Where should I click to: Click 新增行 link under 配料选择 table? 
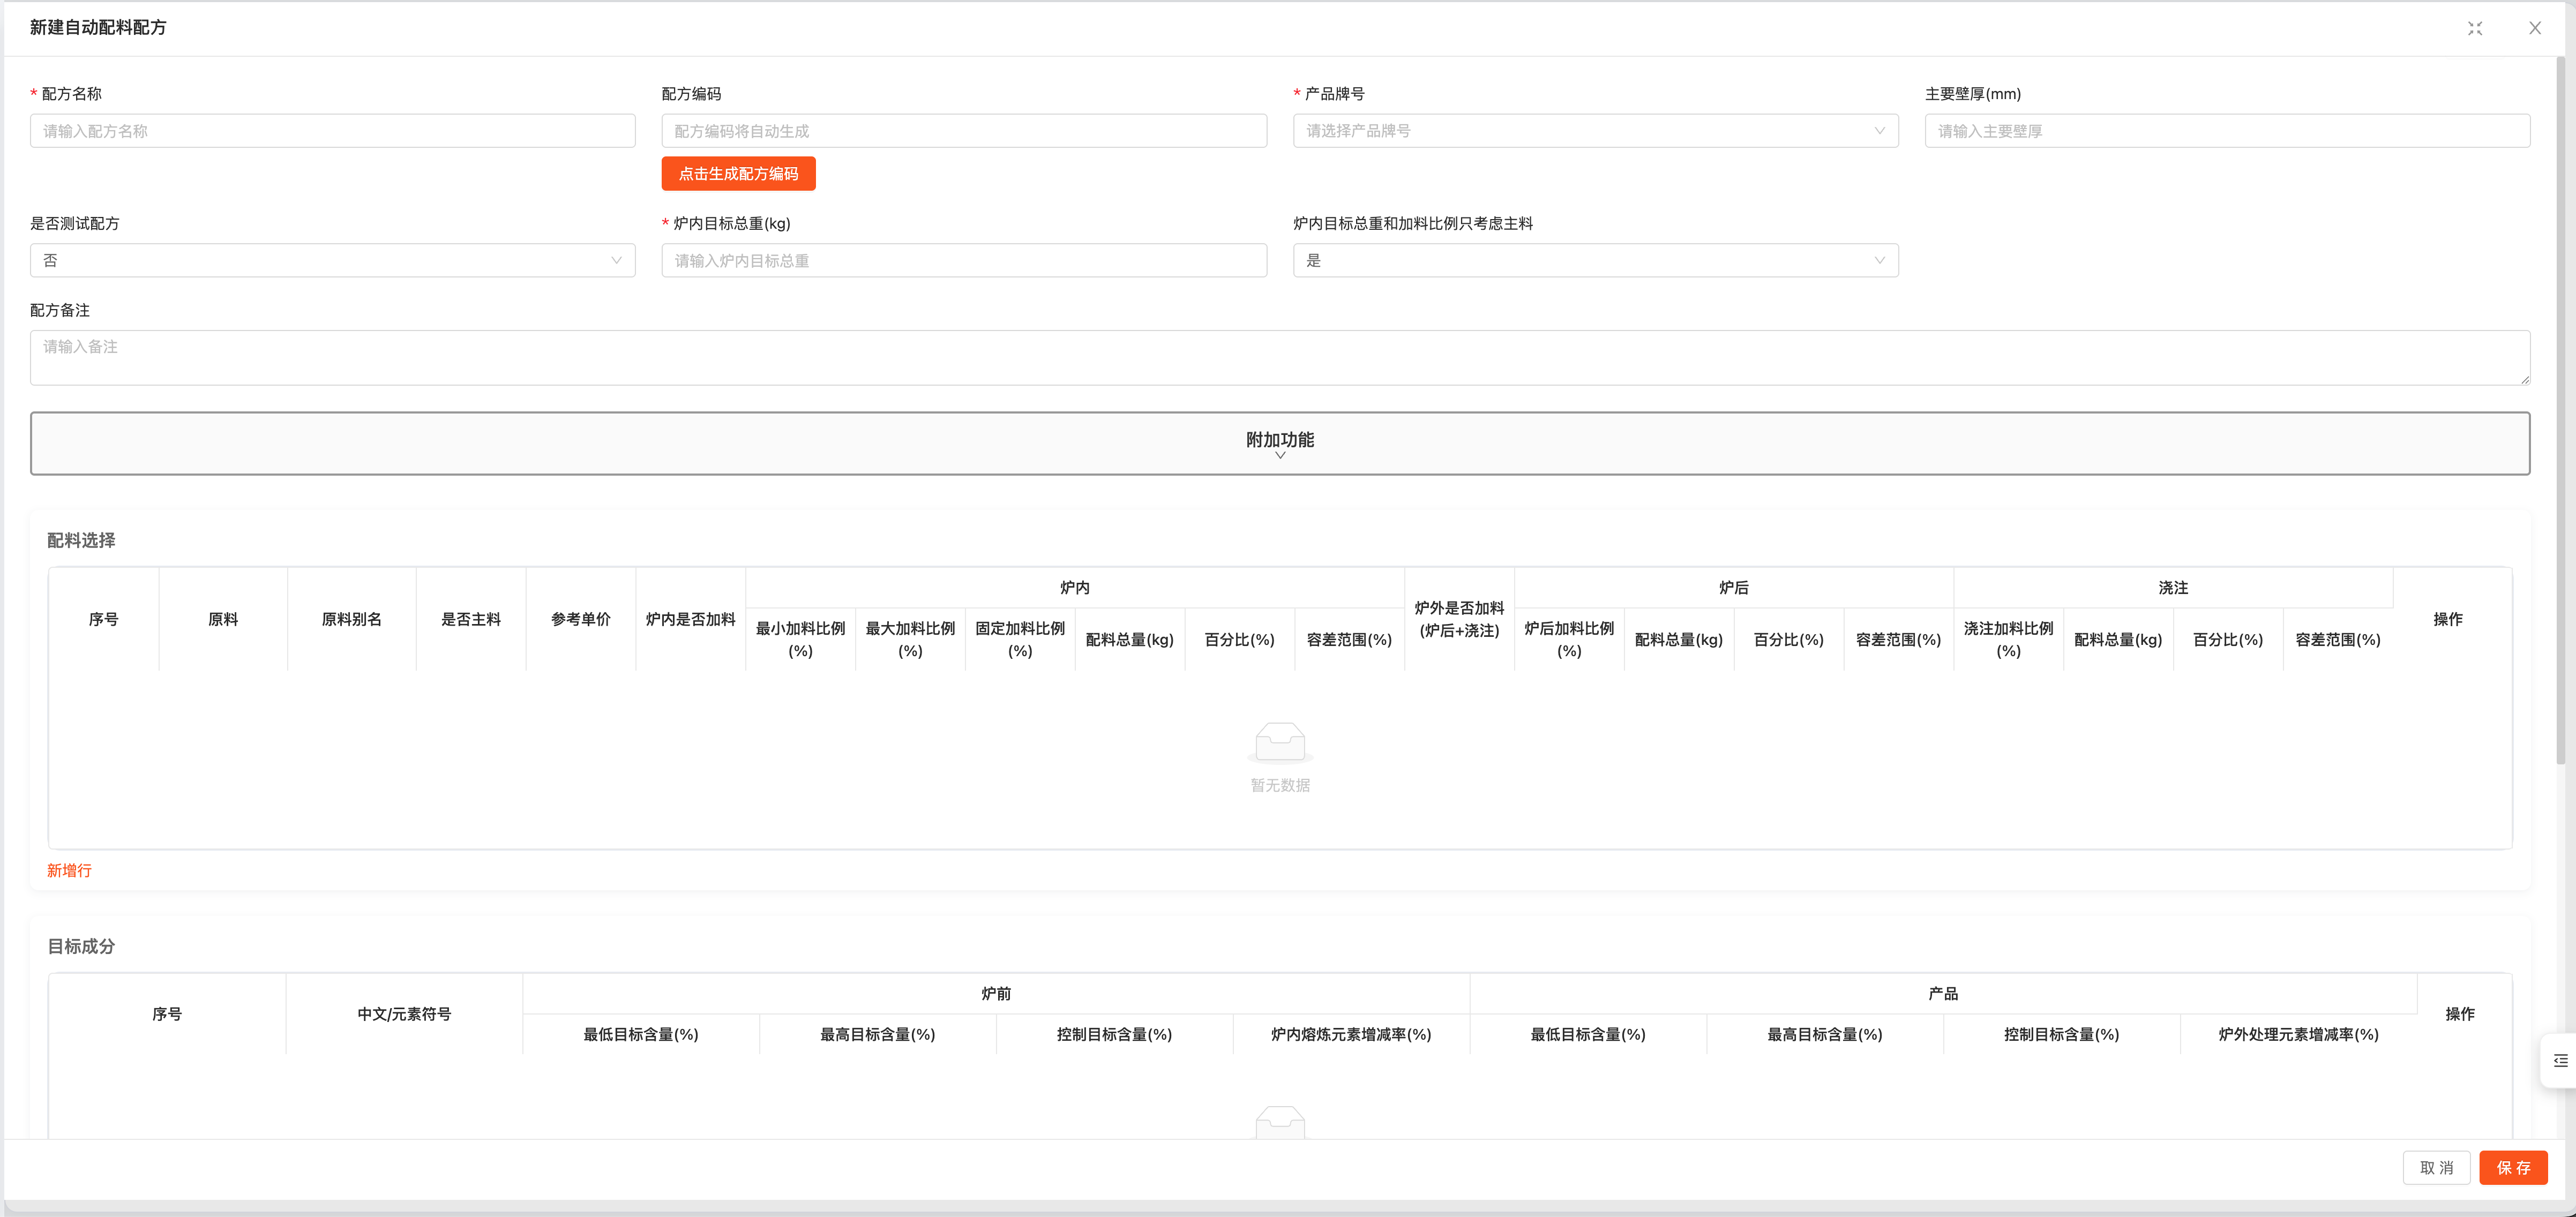69,871
